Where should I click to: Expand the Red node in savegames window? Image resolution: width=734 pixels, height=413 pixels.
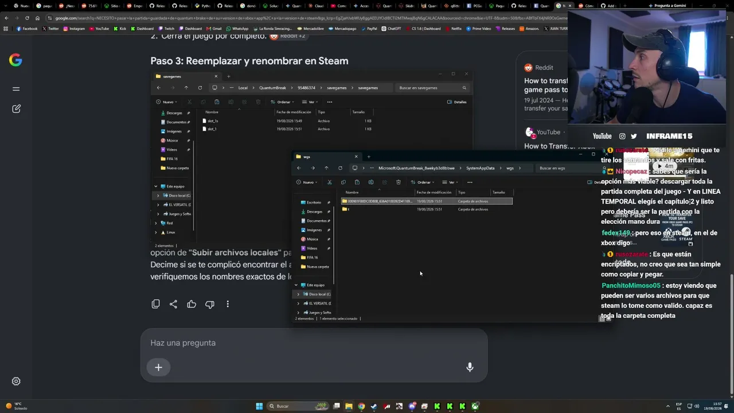click(x=155, y=223)
